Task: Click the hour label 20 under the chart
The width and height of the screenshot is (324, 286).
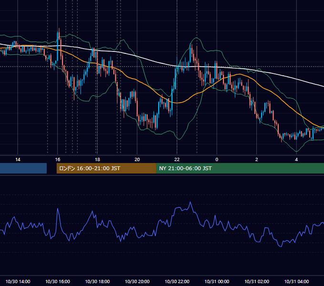Action: (x=137, y=160)
